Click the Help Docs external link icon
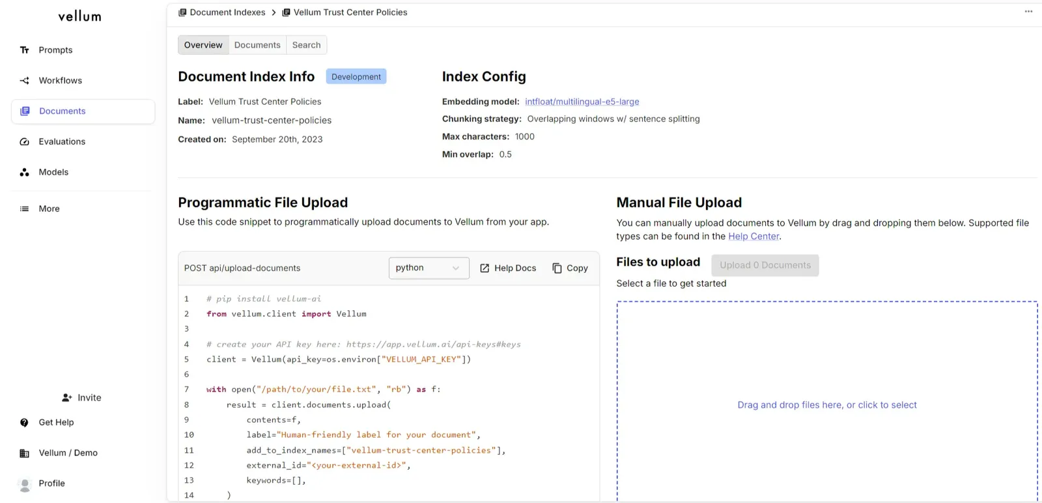Viewport: 1042px width, 503px height. (x=485, y=268)
